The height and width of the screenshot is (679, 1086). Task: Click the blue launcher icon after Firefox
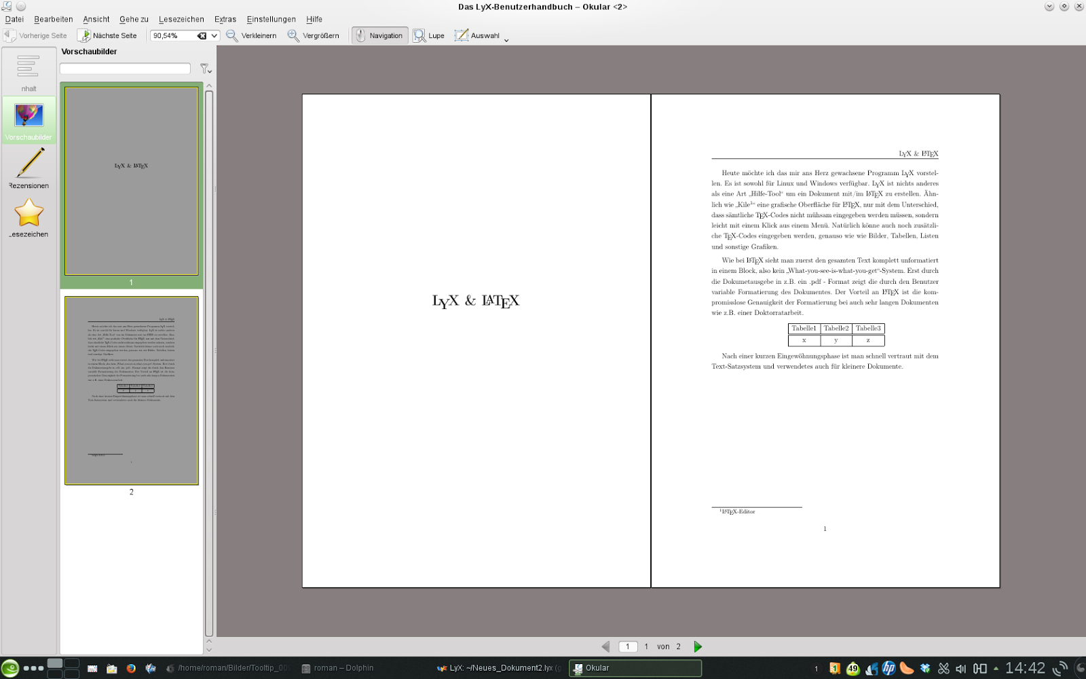click(x=151, y=668)
